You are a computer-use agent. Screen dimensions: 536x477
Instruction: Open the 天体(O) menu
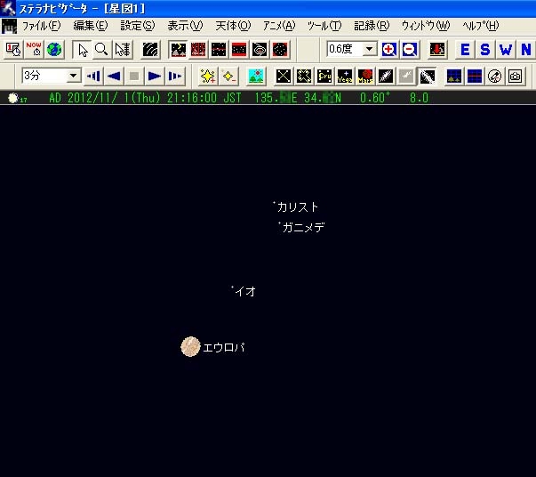pyautogui.click(x=233, y=26)
